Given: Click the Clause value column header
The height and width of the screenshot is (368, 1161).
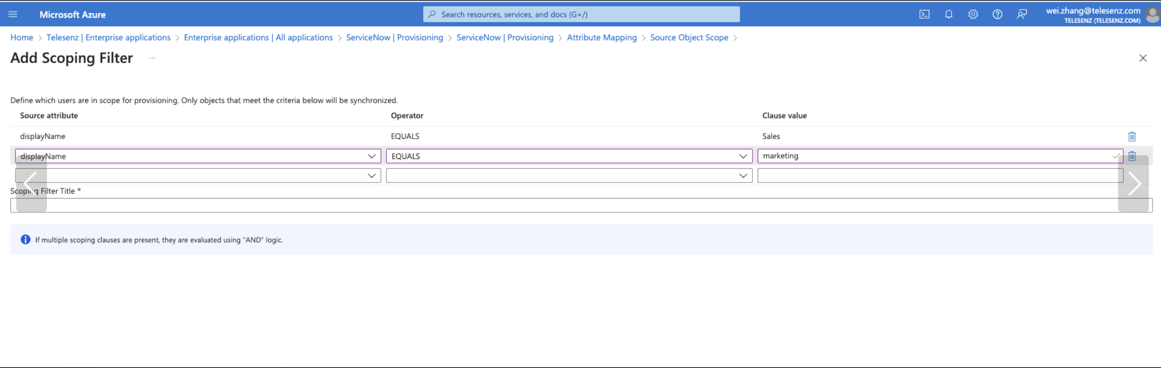Looking at the screenshot, I should [784, 116].
